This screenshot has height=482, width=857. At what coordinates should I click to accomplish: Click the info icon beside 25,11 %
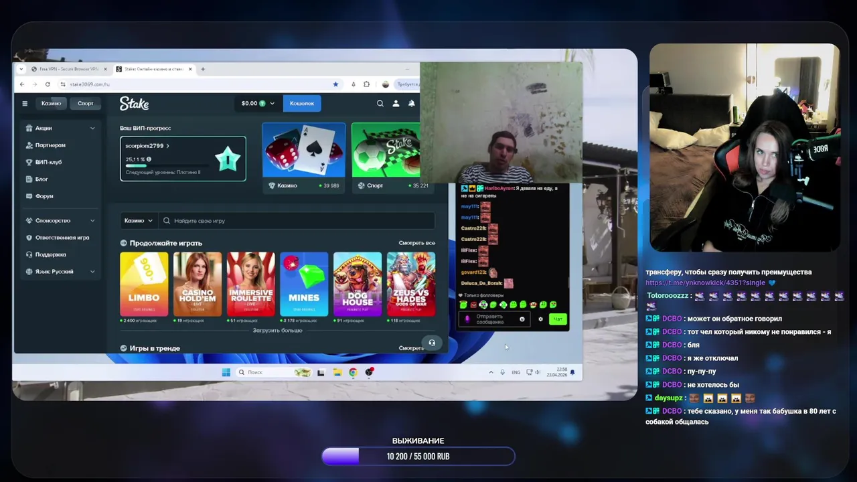149,159
